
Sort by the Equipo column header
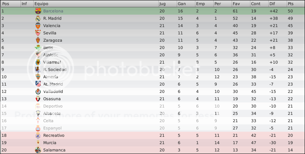(96, 4)
